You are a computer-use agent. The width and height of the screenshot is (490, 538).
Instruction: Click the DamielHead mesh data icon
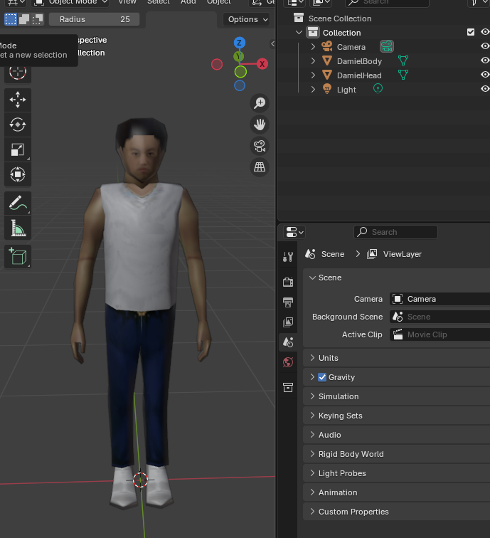click(403, 75)
